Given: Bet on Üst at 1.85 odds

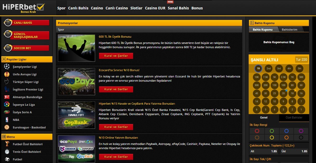Looking at the screenshot, I should click(x=294, y=151).
